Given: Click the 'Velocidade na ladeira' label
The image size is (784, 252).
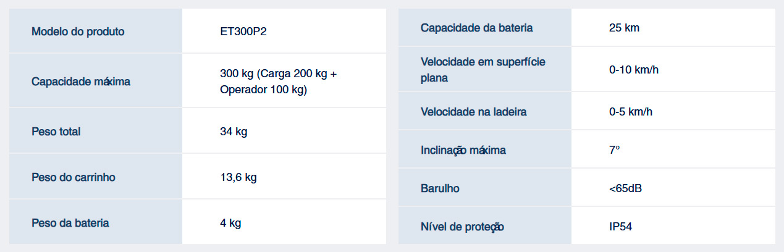Looking at the screenshot, I should [473, 112].
